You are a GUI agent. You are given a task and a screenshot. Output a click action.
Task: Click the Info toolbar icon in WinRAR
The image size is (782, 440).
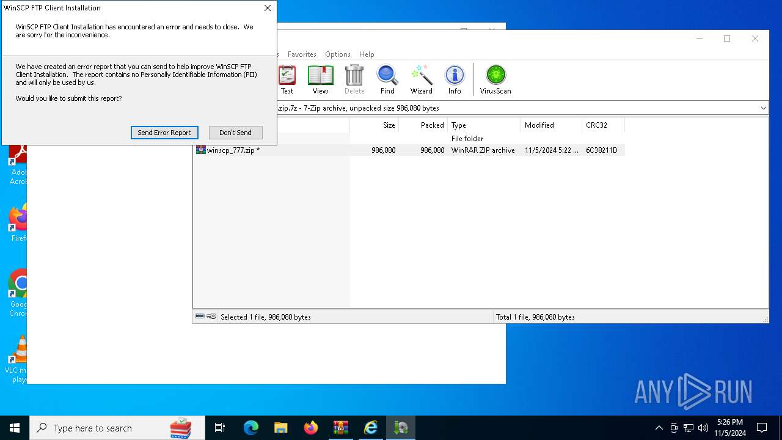(x=455, y=80)
